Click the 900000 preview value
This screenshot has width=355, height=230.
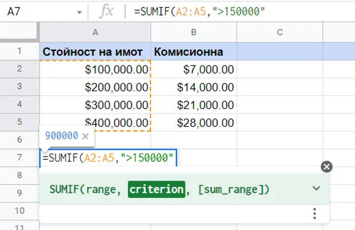[x=62, y=135]
